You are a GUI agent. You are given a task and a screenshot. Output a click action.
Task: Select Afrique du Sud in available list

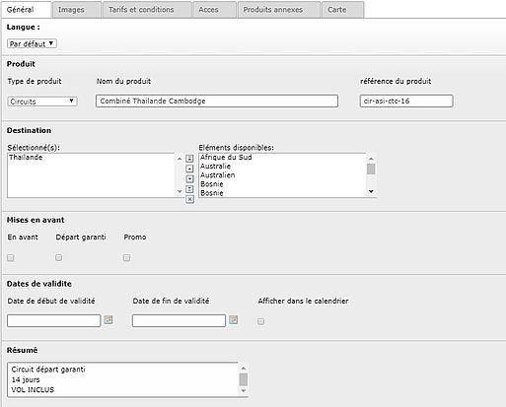tap(226, 158)
